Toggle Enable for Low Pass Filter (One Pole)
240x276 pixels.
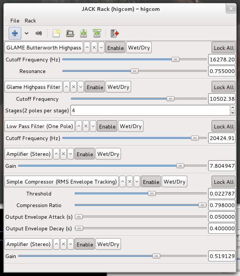(107, 126)
